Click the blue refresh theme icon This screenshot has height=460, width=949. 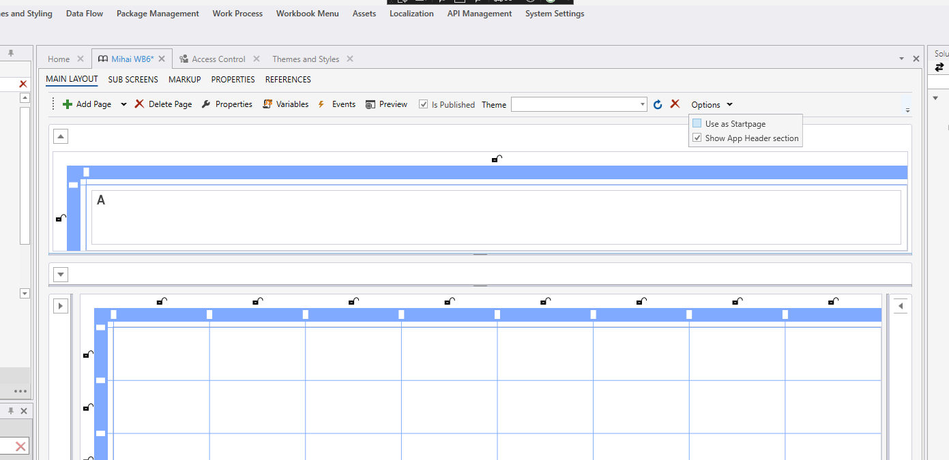(658, 104)
